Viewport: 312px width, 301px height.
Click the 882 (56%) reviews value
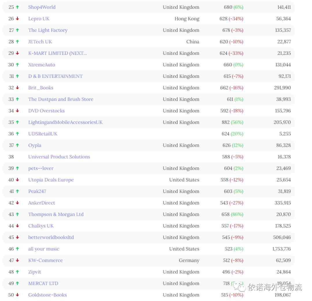pos(232,122)
